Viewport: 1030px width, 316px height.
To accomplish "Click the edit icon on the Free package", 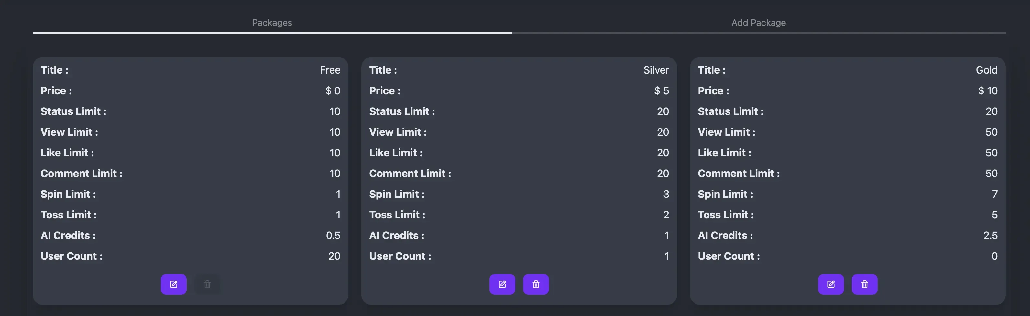I will point(173,284).
